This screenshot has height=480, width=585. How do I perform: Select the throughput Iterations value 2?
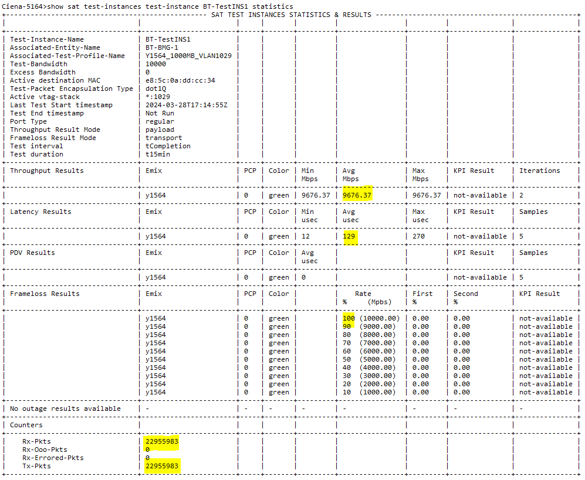click(x=522, y=195)
